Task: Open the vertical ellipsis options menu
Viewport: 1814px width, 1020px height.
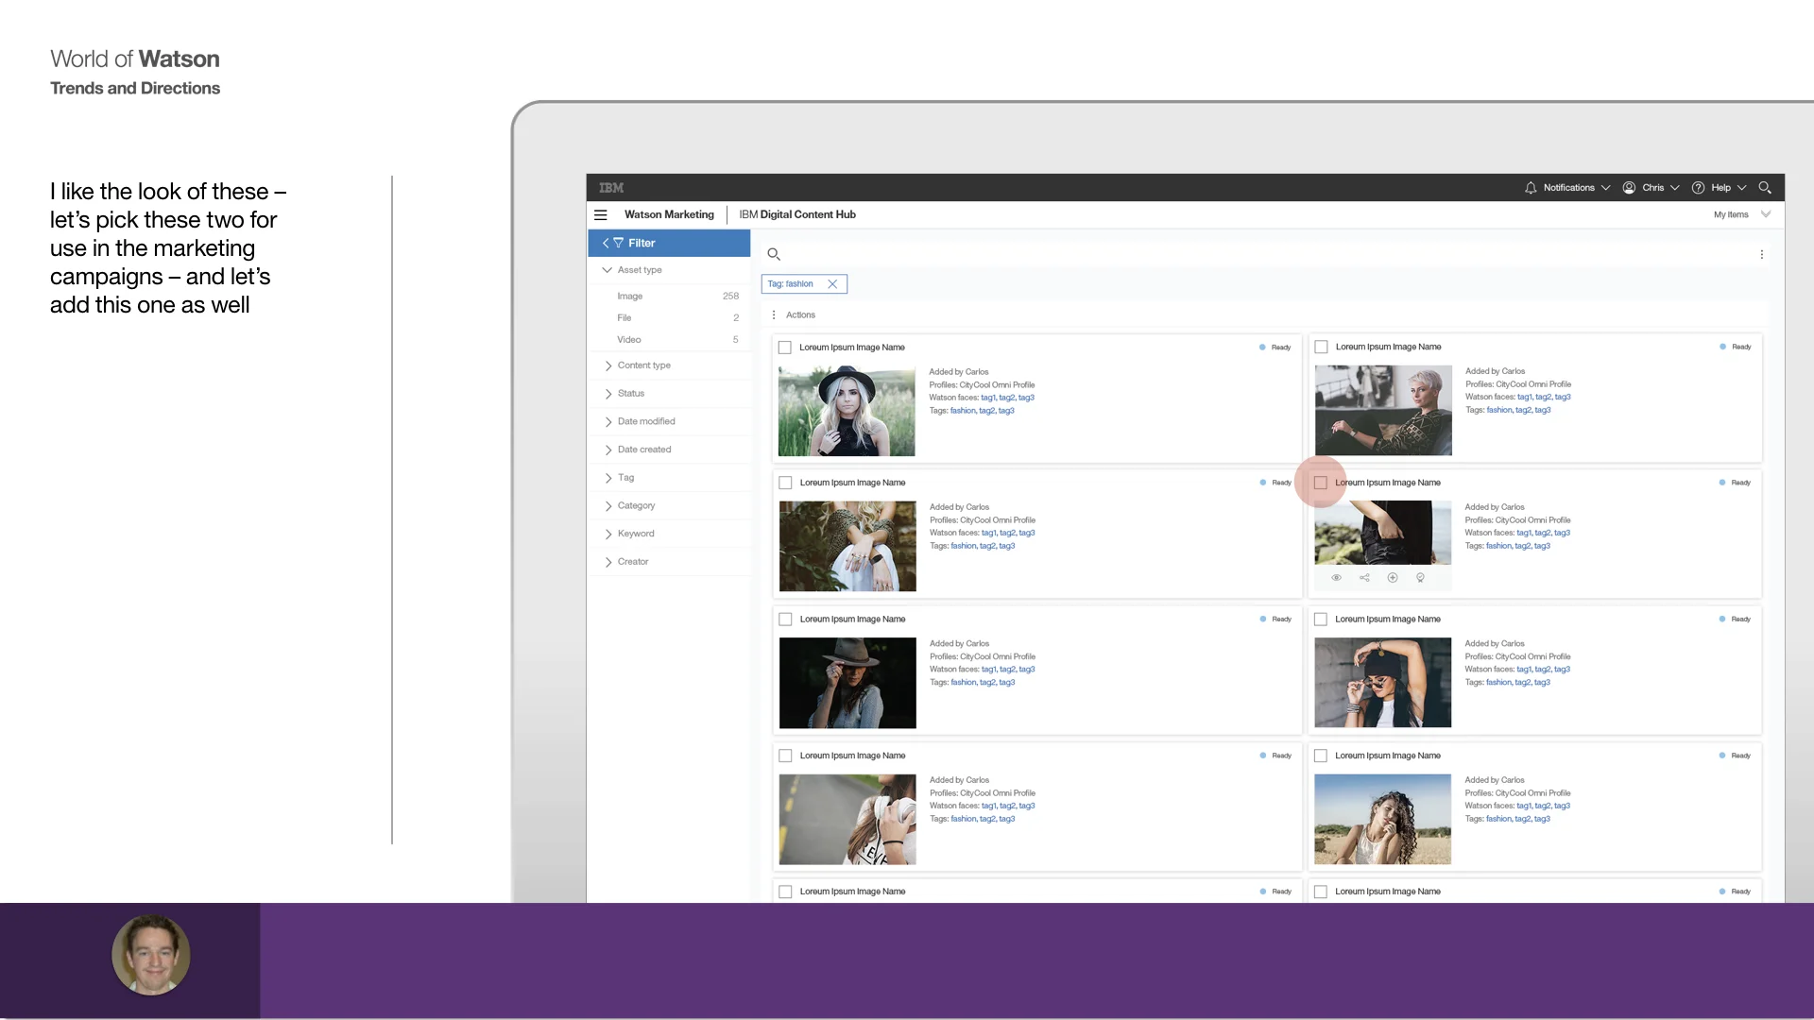Action: 1761,255
